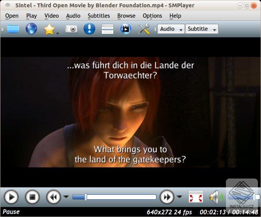Click the video display area
Screen dimensions: 261x217
tap(130, 112)
